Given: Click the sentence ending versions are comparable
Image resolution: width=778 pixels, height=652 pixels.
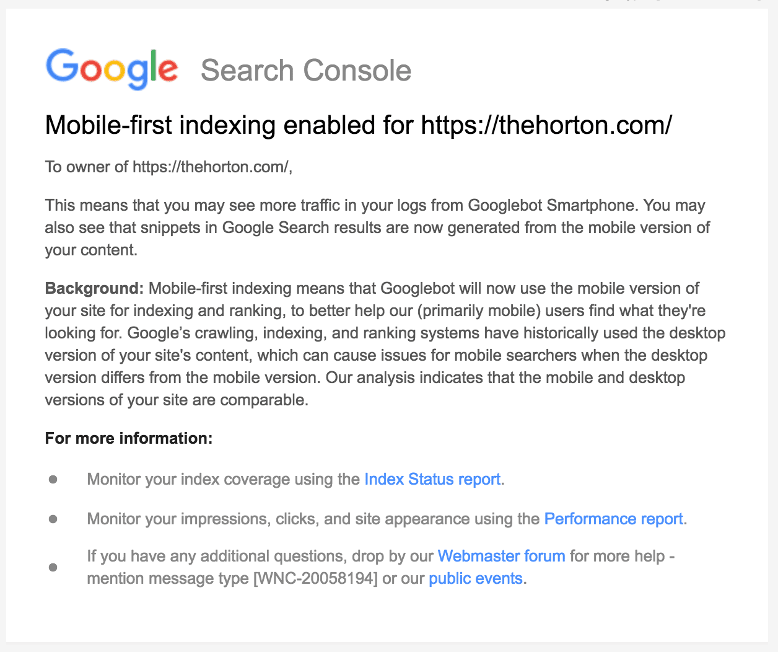Looking at the screenshot, I should pyautogui.click(x=177, y=400).
